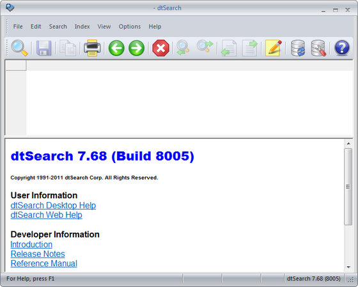Viewport: 358px width, 287px height.
Task: Open the dtSearch Desktop Help link
Action: 53,205
